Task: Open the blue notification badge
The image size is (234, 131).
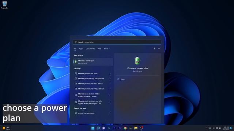Action: [231, 128]
